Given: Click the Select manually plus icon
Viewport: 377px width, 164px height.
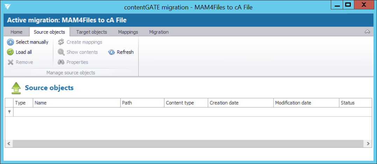Looking at the screenshot, I should (10, 42).
